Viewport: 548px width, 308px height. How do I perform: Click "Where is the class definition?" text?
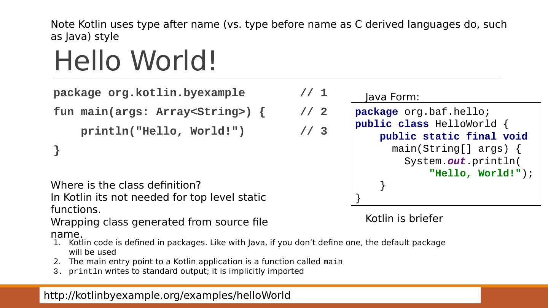point(126,185)
